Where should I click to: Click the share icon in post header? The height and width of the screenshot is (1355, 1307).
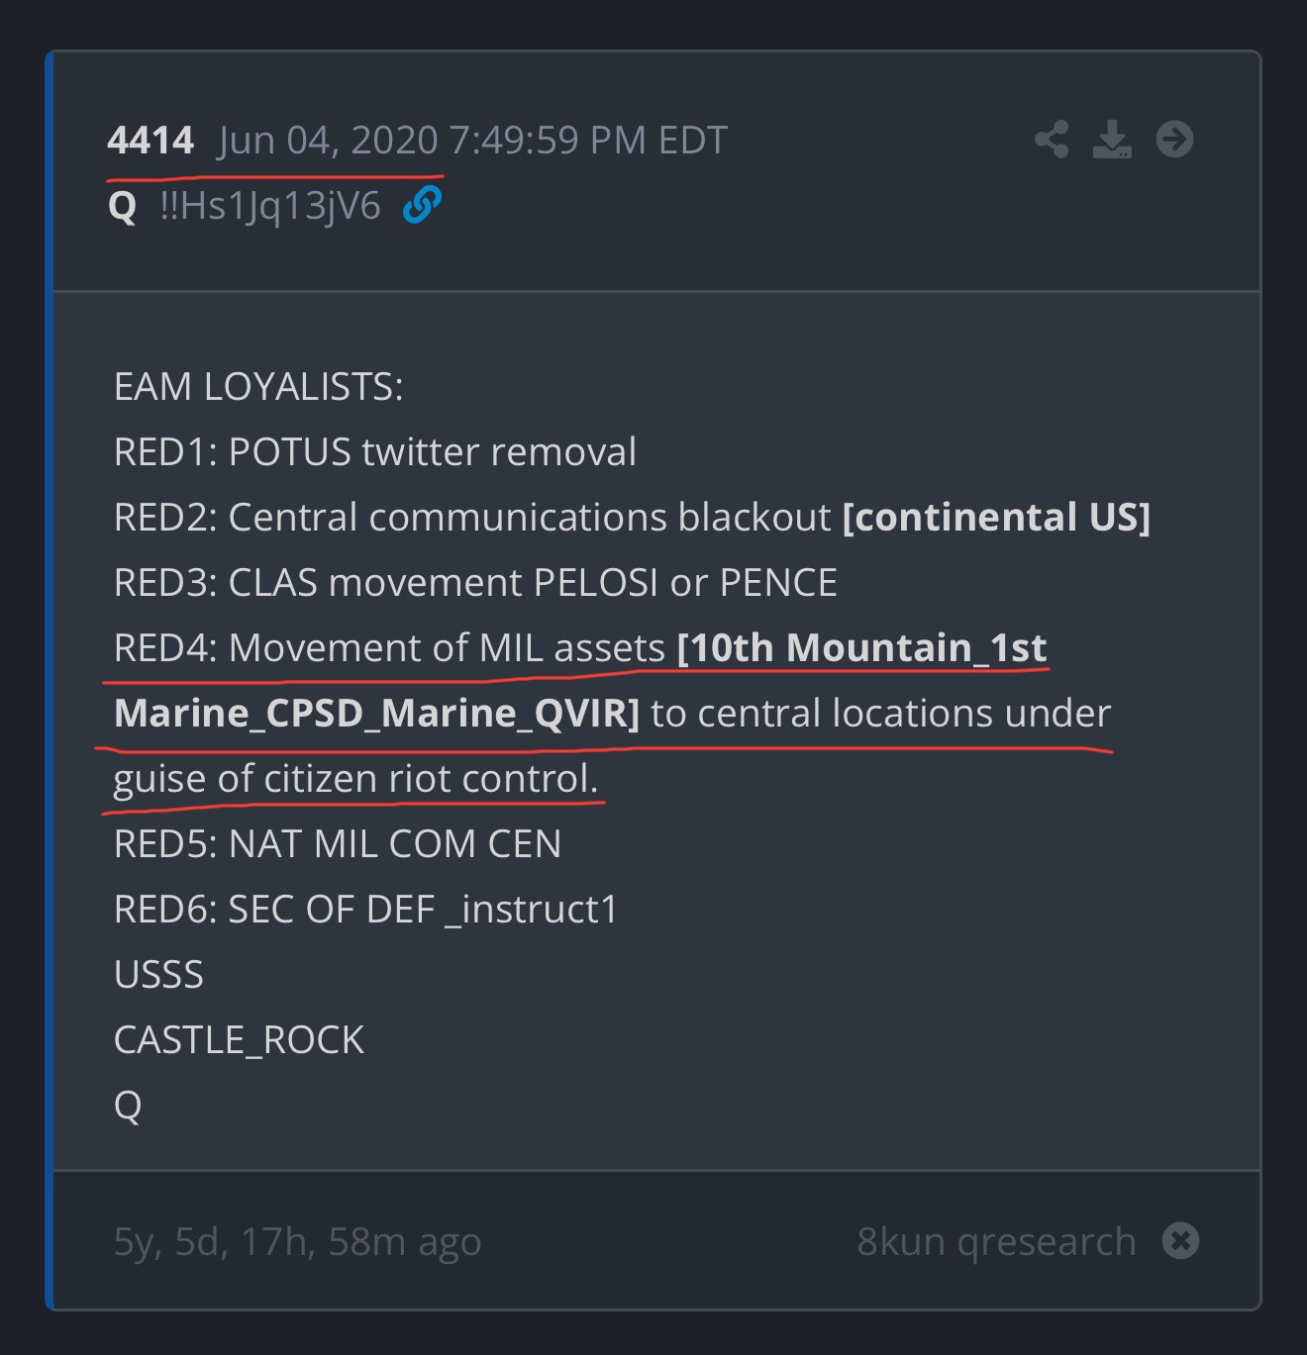[1052, 140]
